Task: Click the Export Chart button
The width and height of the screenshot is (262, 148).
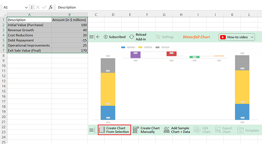Action: [224, 130]
